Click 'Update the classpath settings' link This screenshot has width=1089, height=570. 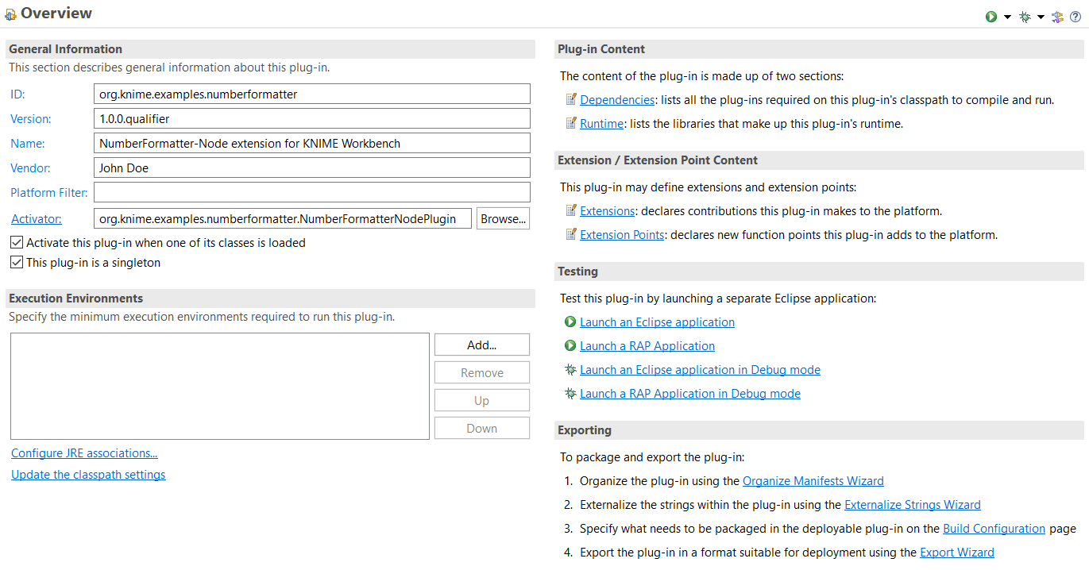click(88, 475)
